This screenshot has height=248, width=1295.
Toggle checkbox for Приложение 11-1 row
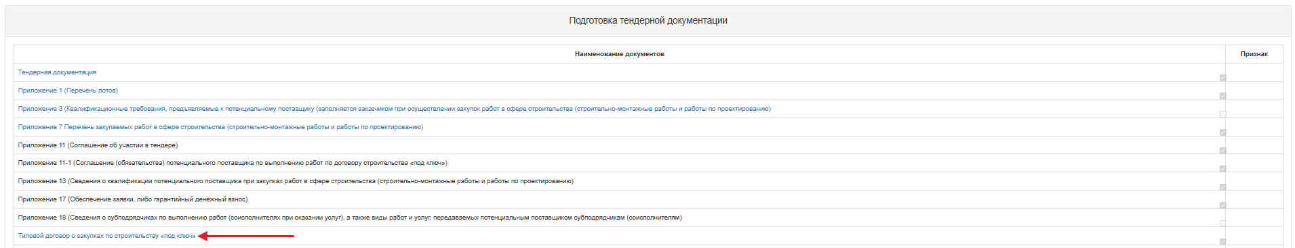[x=1223, y=169]
